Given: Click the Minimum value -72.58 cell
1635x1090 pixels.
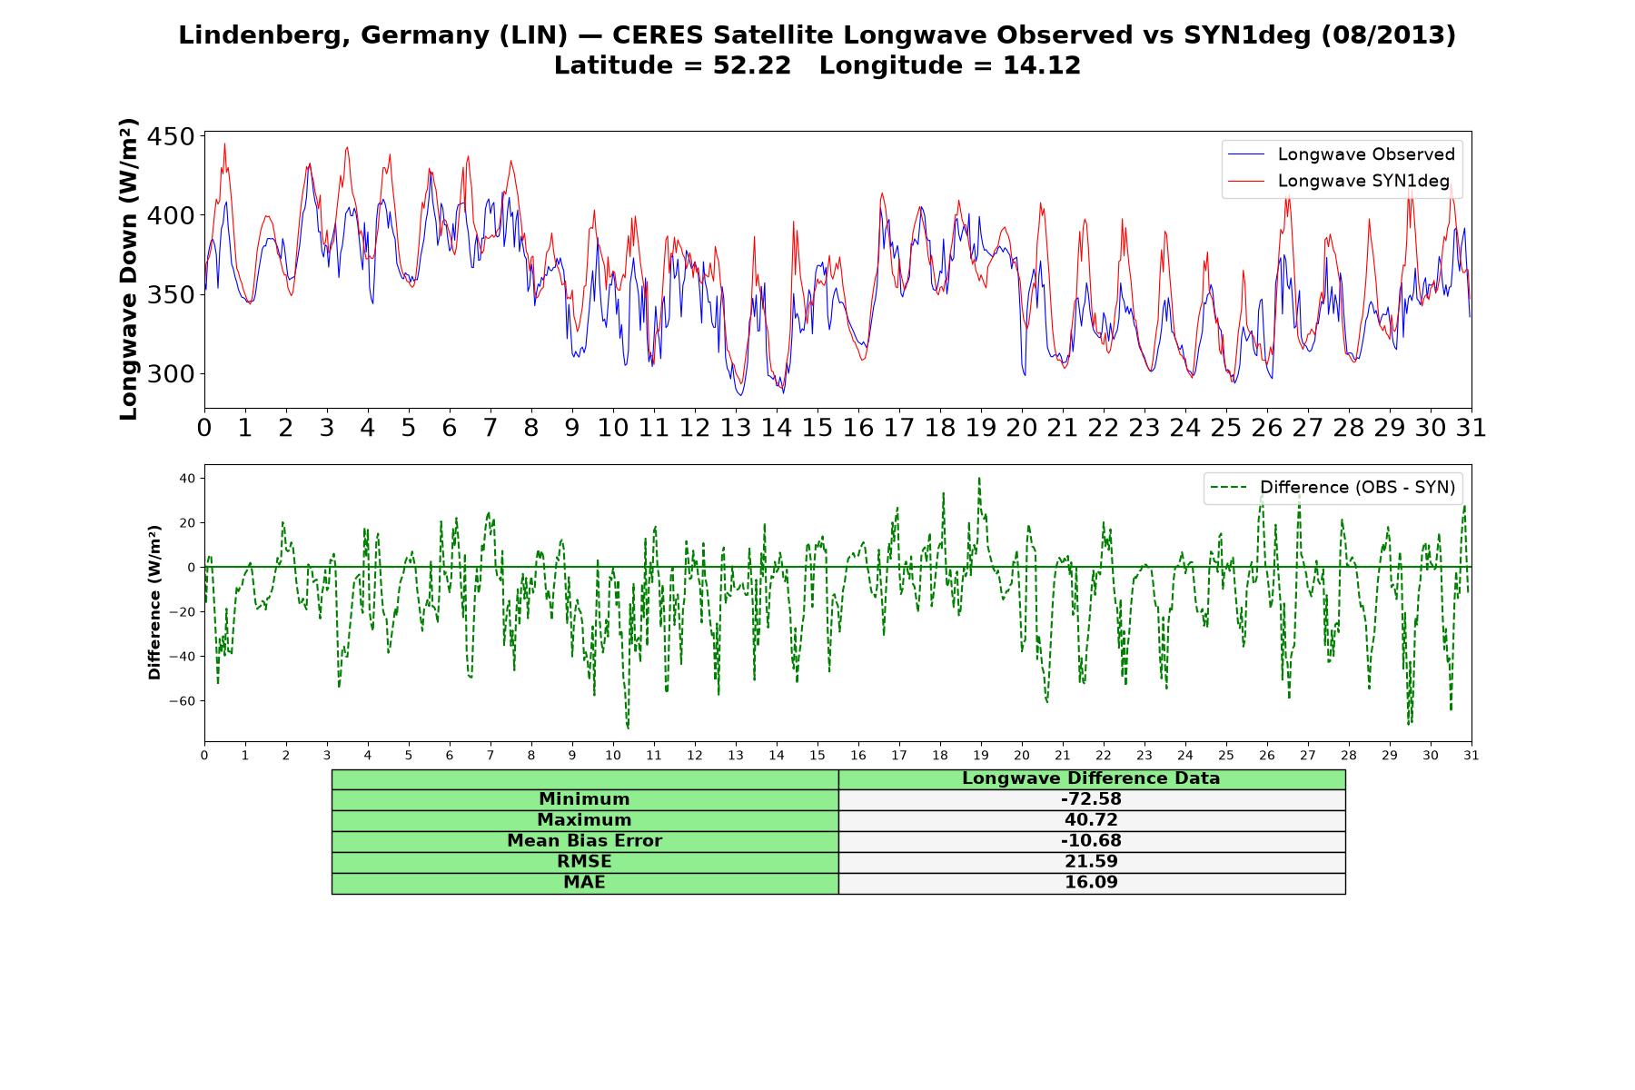Looking at the screenshot, I should tap(1091, 799).
